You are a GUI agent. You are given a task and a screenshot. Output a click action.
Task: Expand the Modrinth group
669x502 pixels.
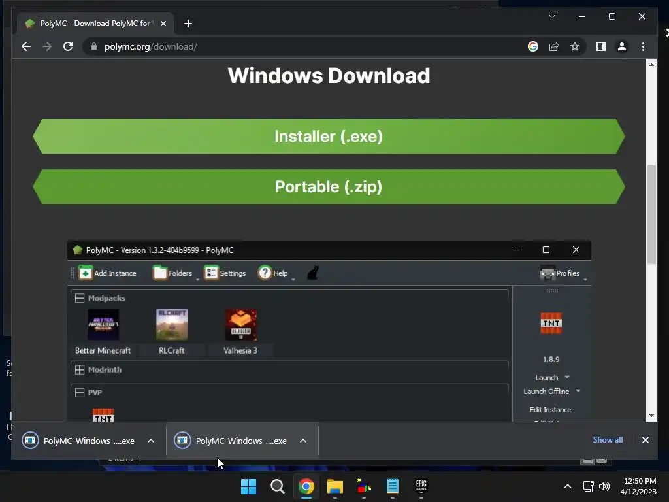79,370
